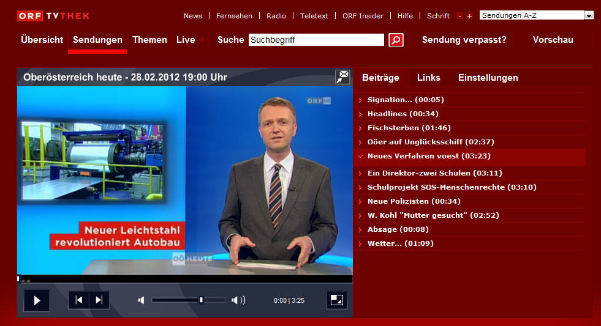Image resolution: width=601 pixels, height=326 pixels.
Task: Decrease font size with minus button
Action: coord(459,16)
